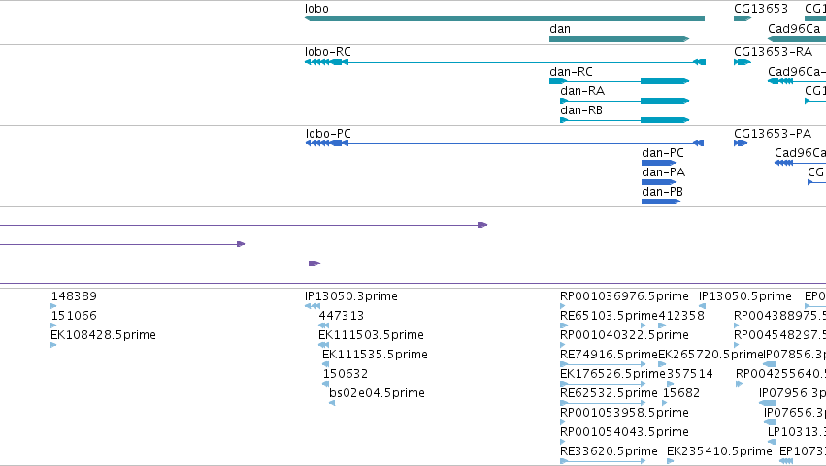Click the 447313 feature label
The height and width of the screenshot is (466, 826).
click(342, 316)
